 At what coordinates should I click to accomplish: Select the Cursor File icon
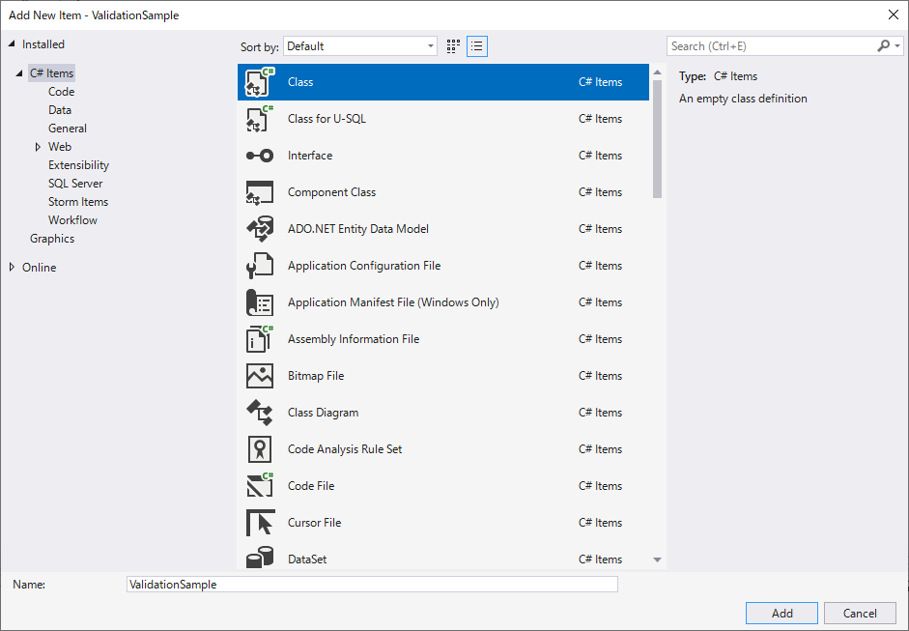coord(259,523)
